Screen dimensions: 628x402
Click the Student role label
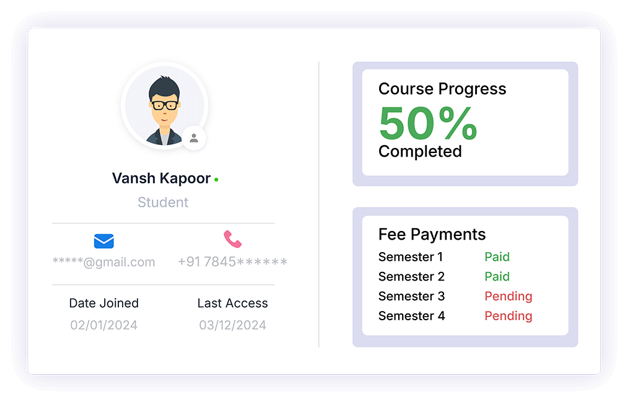pyautogui.click(x=163, y=203)
